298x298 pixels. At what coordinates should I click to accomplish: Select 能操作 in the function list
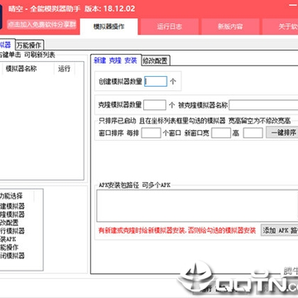[x=9, y=248]
